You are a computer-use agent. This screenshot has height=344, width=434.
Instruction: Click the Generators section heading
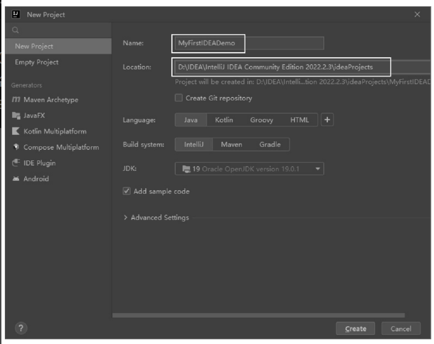click(x=27, y=85)
